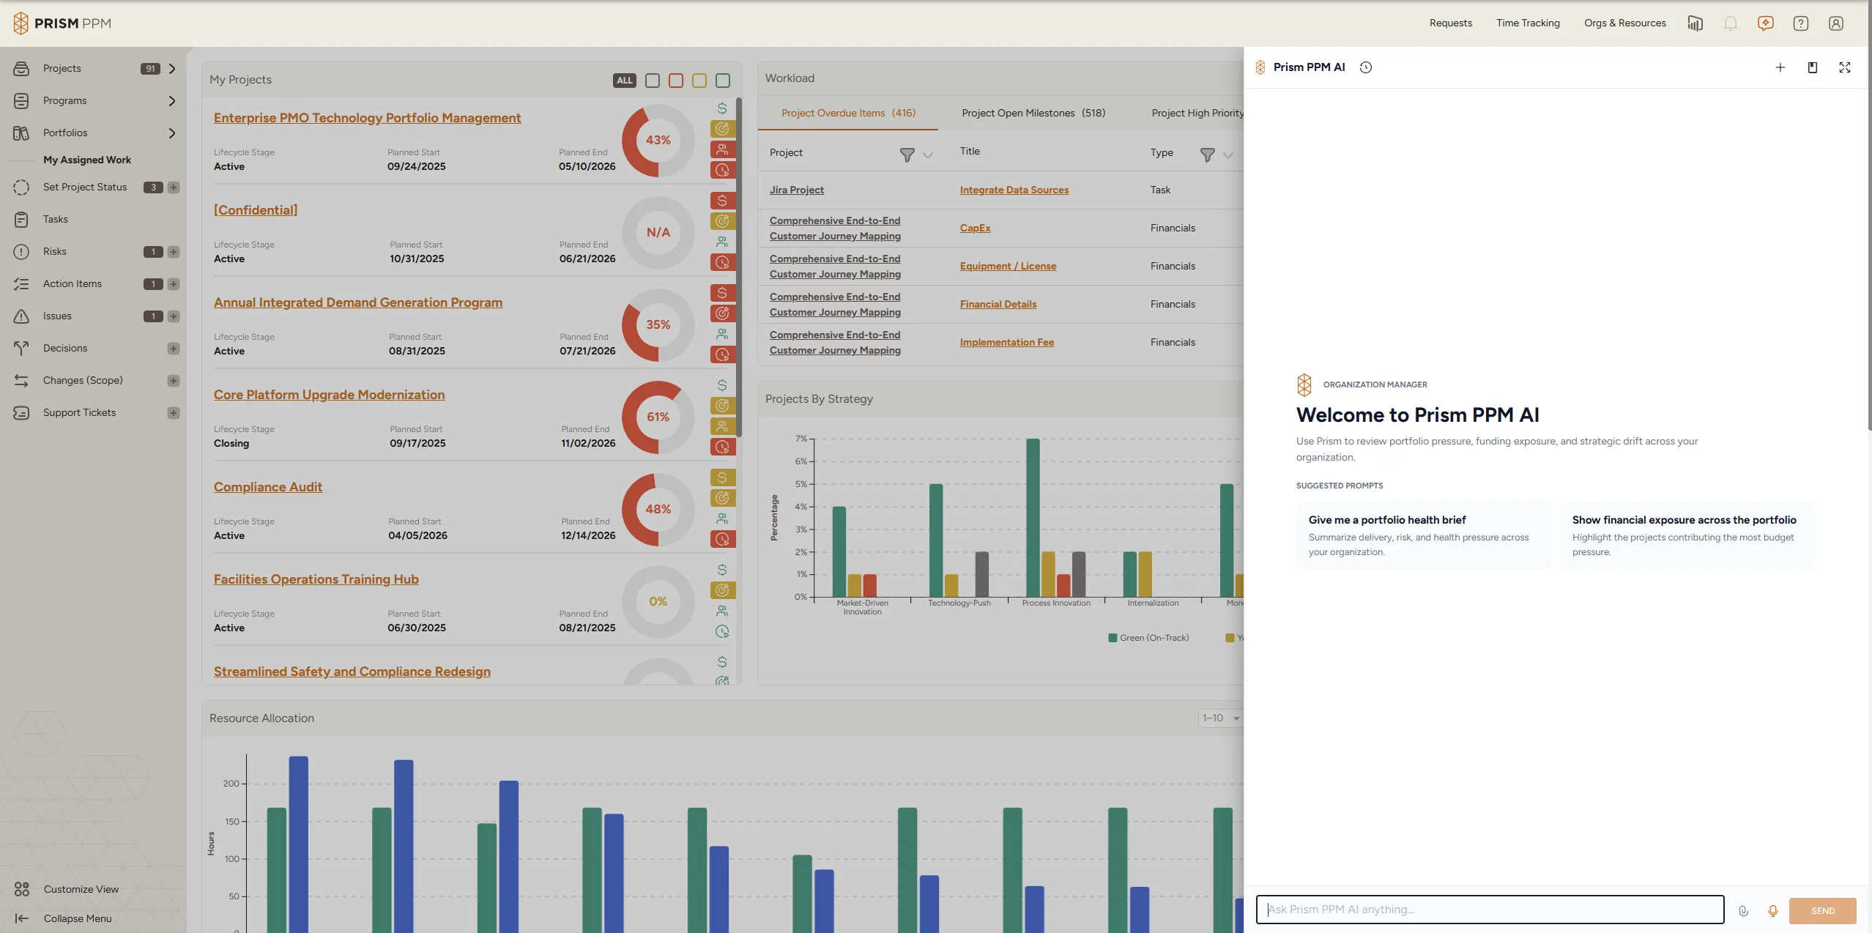Open the 1–10 Resource Allocation dropdown

click(1220, 718)
